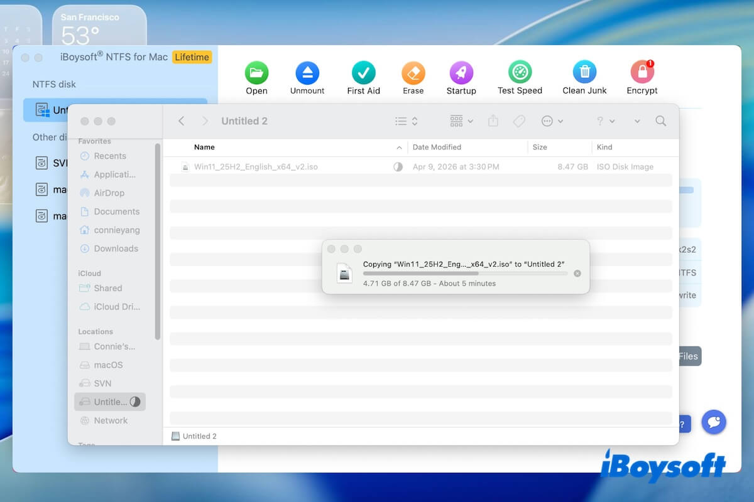Image resolution: width=754 pixels, height=502 pixels.
Task: Click the ISO file icon in copy dialog
Action: (x=344, y=274)
